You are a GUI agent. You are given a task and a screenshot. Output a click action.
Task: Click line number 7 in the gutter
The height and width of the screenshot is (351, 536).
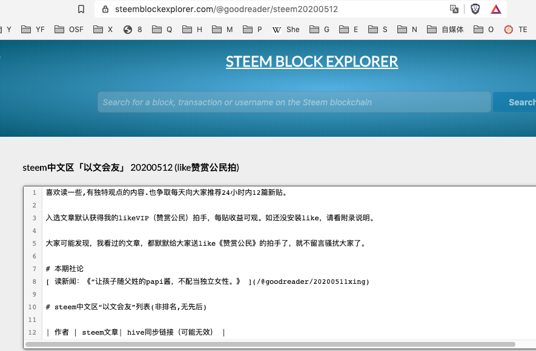[34, 269]
